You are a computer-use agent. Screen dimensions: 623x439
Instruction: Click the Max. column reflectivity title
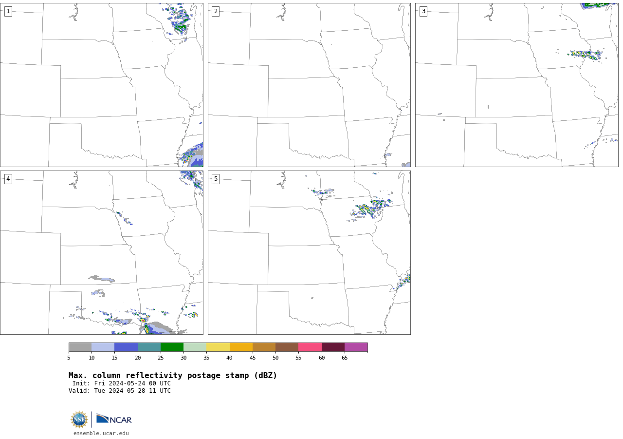coord(173,376)
